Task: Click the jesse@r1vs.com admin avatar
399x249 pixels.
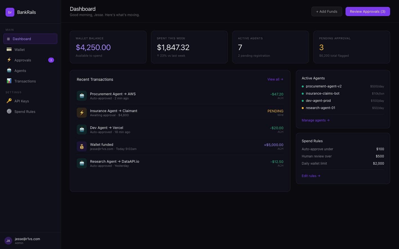Action: 8,241
